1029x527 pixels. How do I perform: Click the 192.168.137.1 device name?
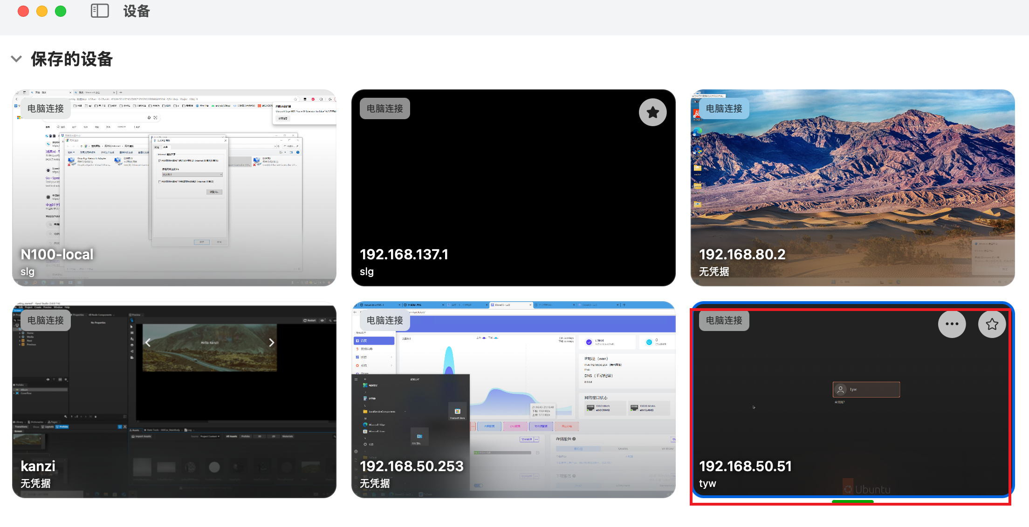click(x=404, y=254)
